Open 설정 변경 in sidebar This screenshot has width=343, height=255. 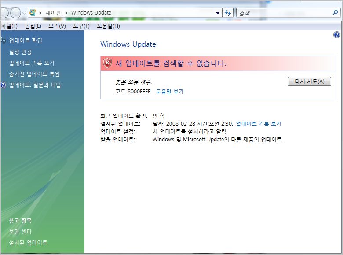20,52
